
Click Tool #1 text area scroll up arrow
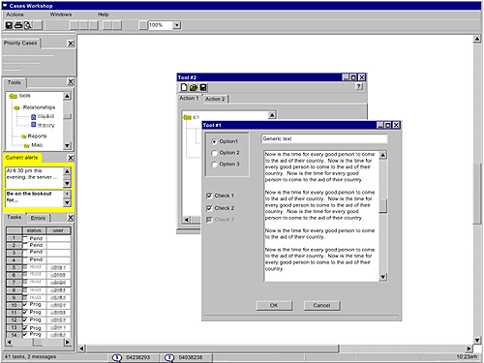(382, 155)
